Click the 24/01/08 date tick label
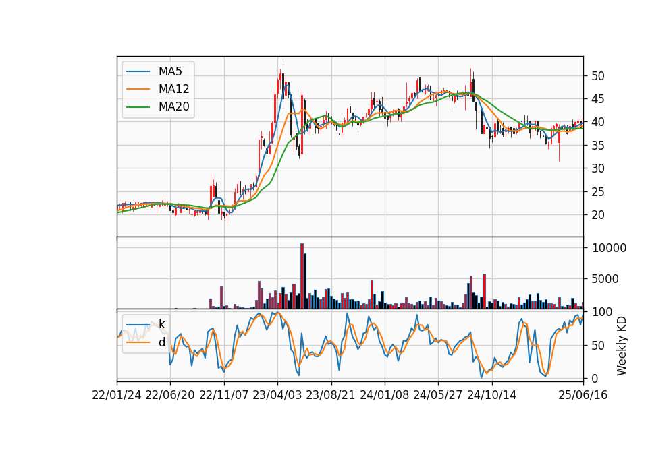This screenshot has width=648, height=465. point(385,395)
